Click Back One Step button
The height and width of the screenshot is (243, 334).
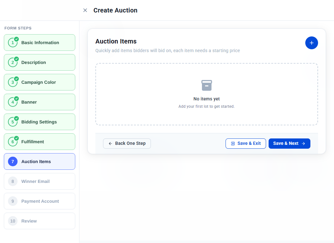click(x=127, y=144)
